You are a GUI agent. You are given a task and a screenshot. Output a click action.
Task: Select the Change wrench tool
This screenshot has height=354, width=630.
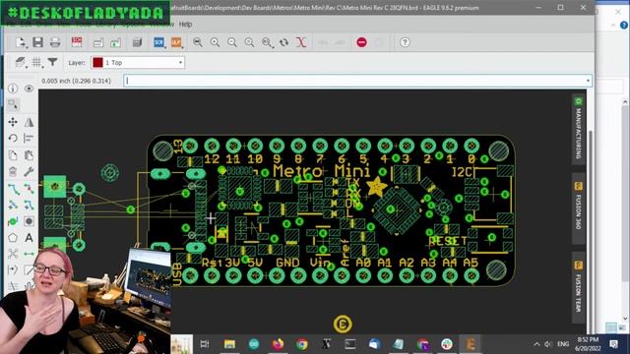point(29,171)
